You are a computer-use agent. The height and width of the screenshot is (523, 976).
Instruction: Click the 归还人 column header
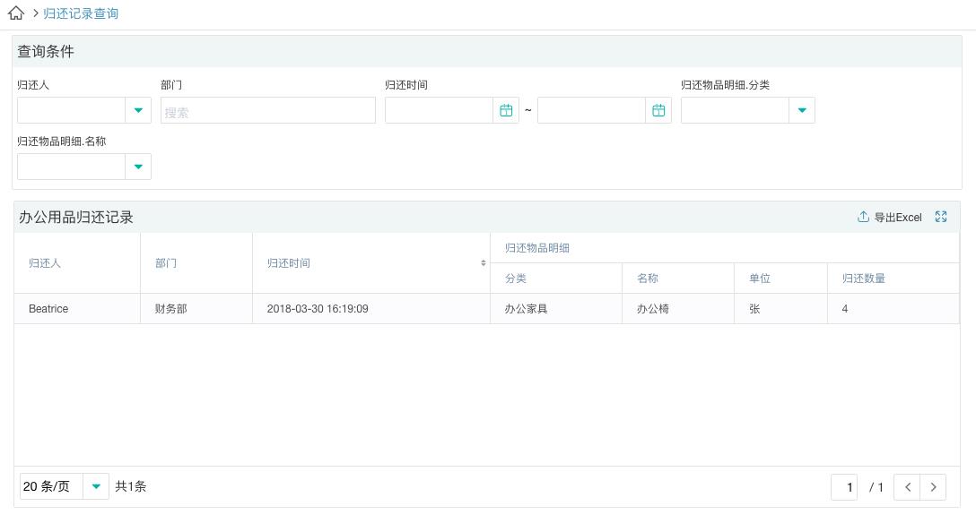(x=45, y=263)
